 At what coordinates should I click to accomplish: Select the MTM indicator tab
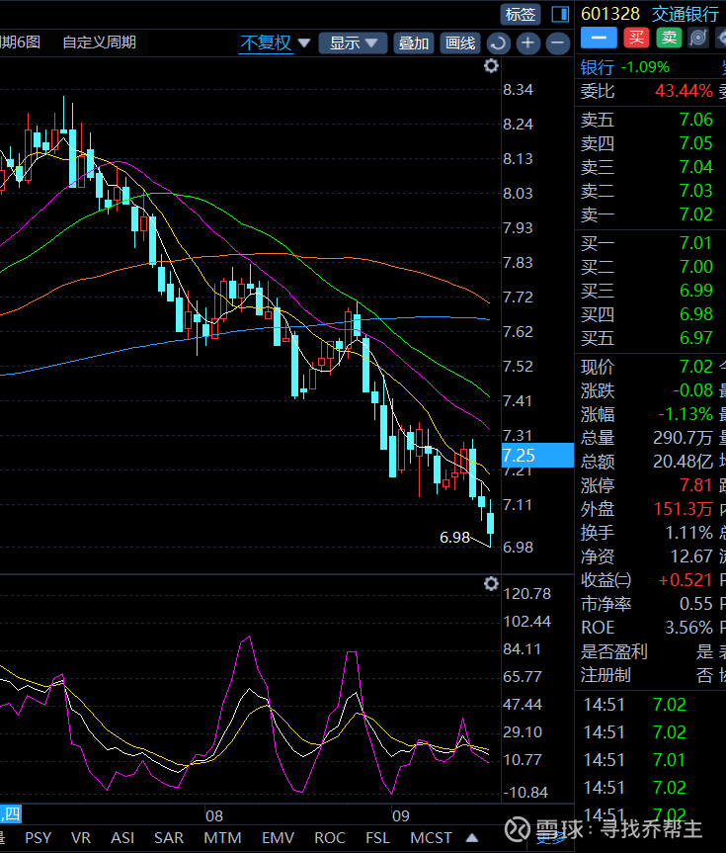click(x=222, y=838)
